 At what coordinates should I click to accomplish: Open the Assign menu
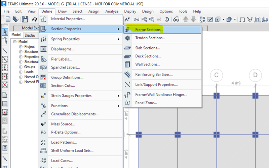pos(94,11)
